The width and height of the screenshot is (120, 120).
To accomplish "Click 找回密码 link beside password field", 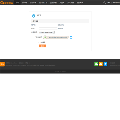I will pyautogui.click(x=60, y=29).
